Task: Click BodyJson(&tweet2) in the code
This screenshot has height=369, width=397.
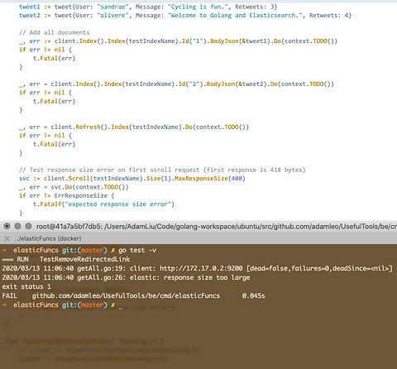Action: [x=237, y=84]
